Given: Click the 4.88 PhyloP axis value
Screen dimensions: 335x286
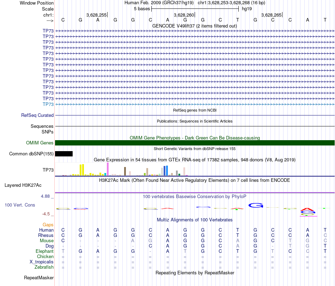Looking at the screenshot, I should coord(45,196).
